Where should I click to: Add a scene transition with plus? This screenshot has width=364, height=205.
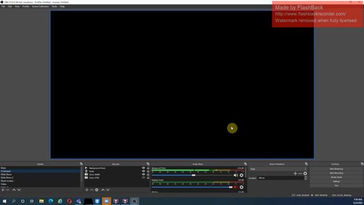point(295,173)
